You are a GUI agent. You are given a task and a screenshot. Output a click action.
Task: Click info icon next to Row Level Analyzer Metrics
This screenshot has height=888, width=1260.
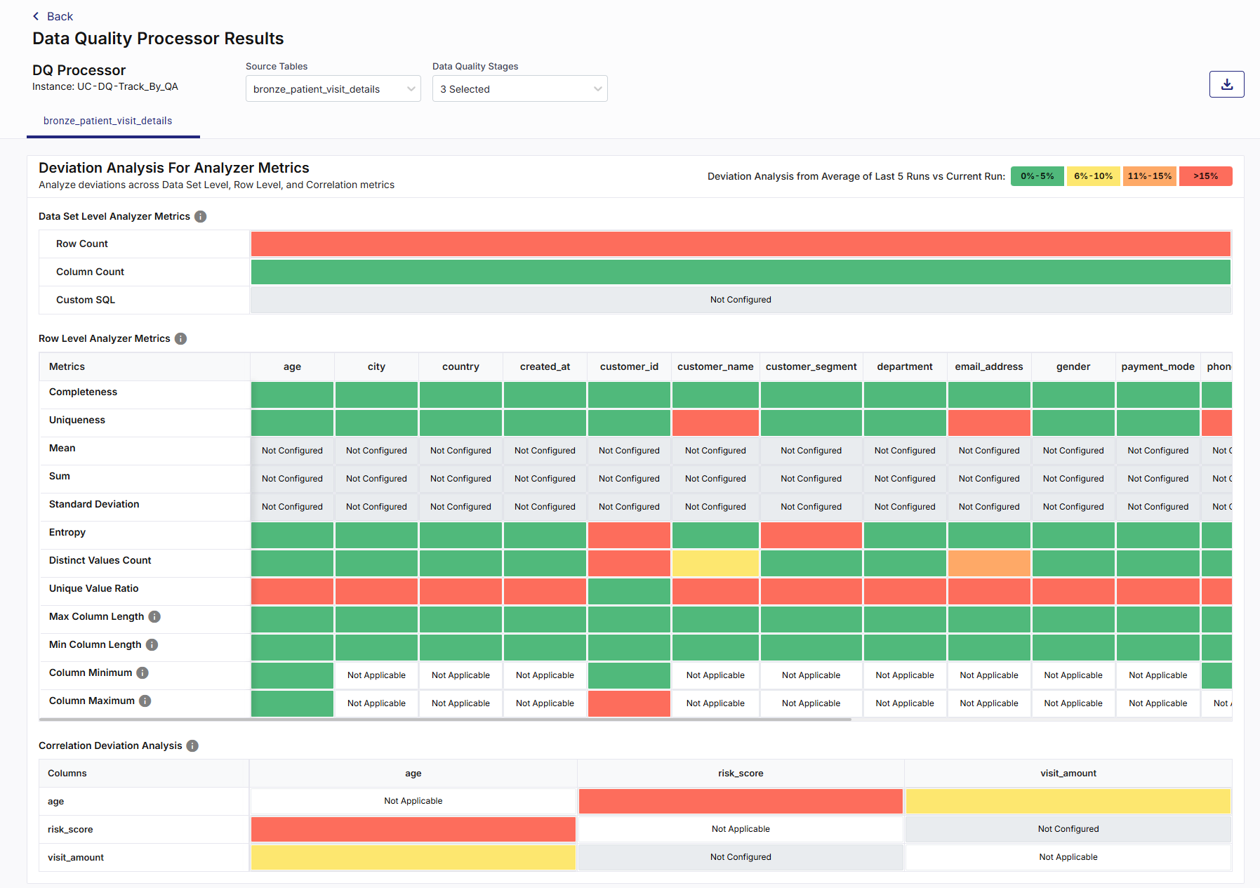pyautogui.click(x=180, y=338)
